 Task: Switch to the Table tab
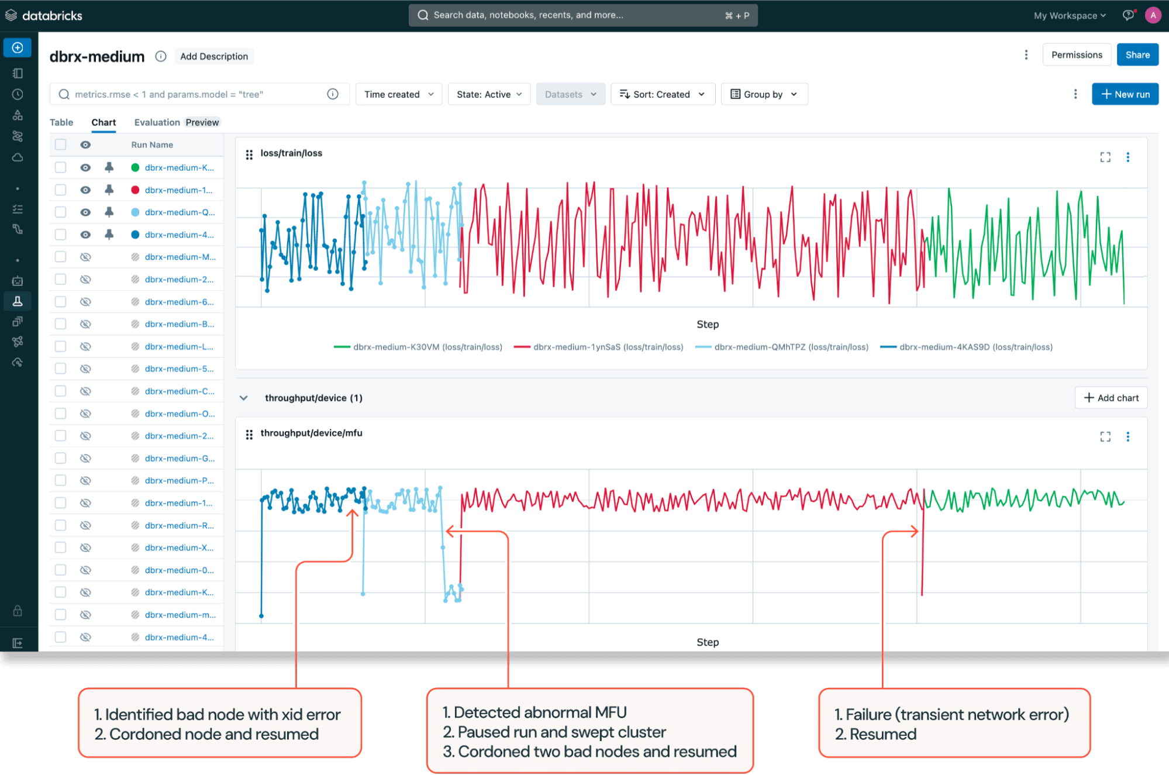tap(61, 122)
